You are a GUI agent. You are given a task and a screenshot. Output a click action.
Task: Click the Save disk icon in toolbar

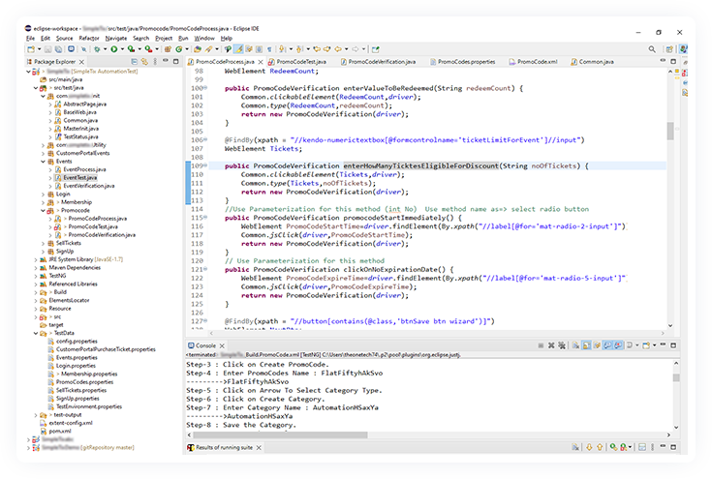tap(46, 48)
